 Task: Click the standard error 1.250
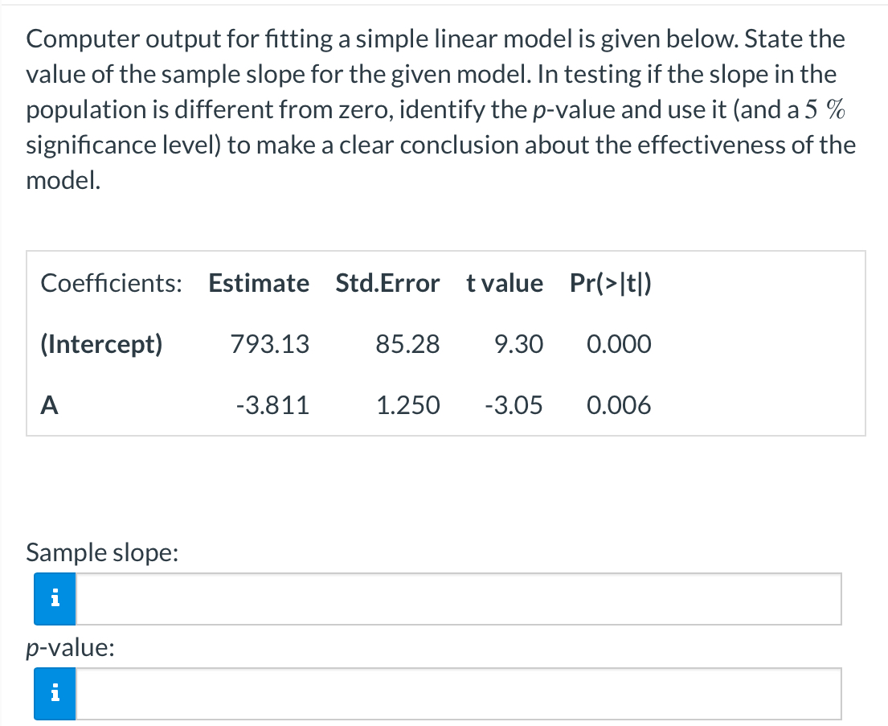[x=409, y=405]
